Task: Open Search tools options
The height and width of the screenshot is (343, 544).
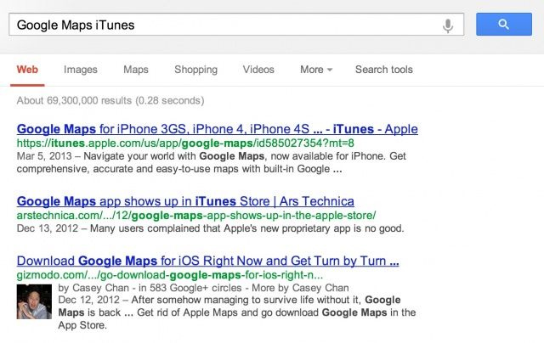Action: [x=384, y=70]
